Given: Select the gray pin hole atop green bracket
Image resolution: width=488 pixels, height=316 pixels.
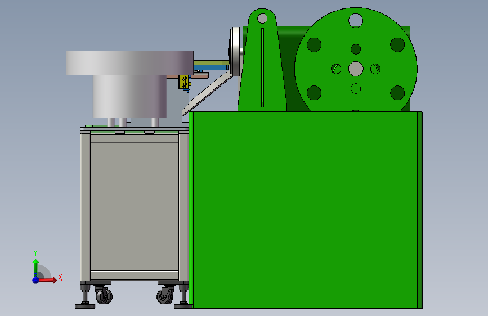Looking at the screenshot, I should pyautogui.click(x=262, y=19).
